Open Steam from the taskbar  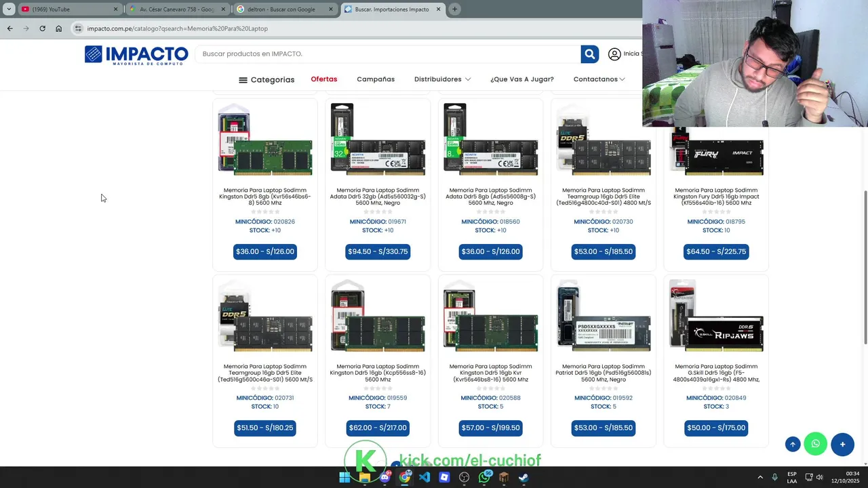coord(524,477)
